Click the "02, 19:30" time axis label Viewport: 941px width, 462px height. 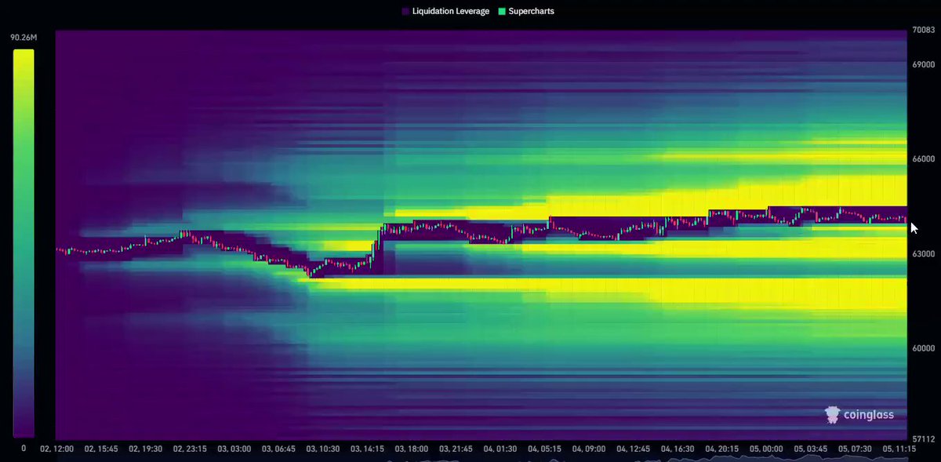coord(144,449)
